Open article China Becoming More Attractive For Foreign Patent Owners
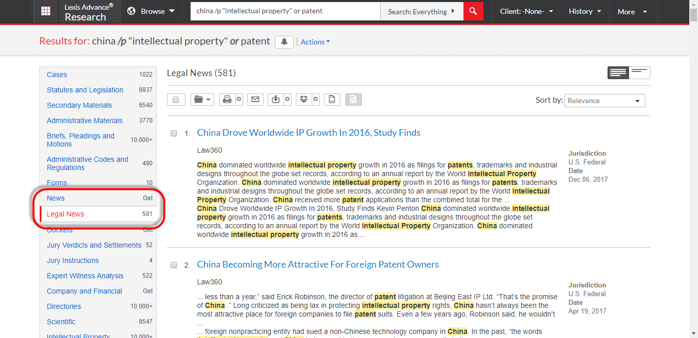The width and height of the screenshot is (698, 338). [318, 264]
